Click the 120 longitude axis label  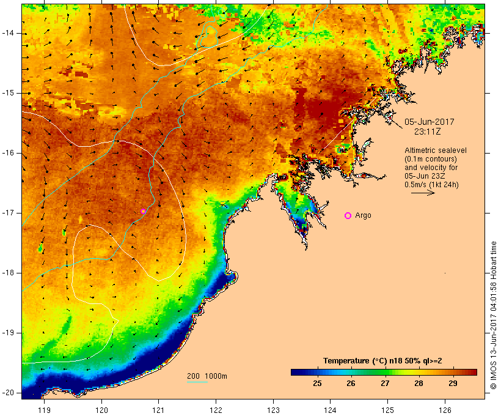click(x=101, y=410)
